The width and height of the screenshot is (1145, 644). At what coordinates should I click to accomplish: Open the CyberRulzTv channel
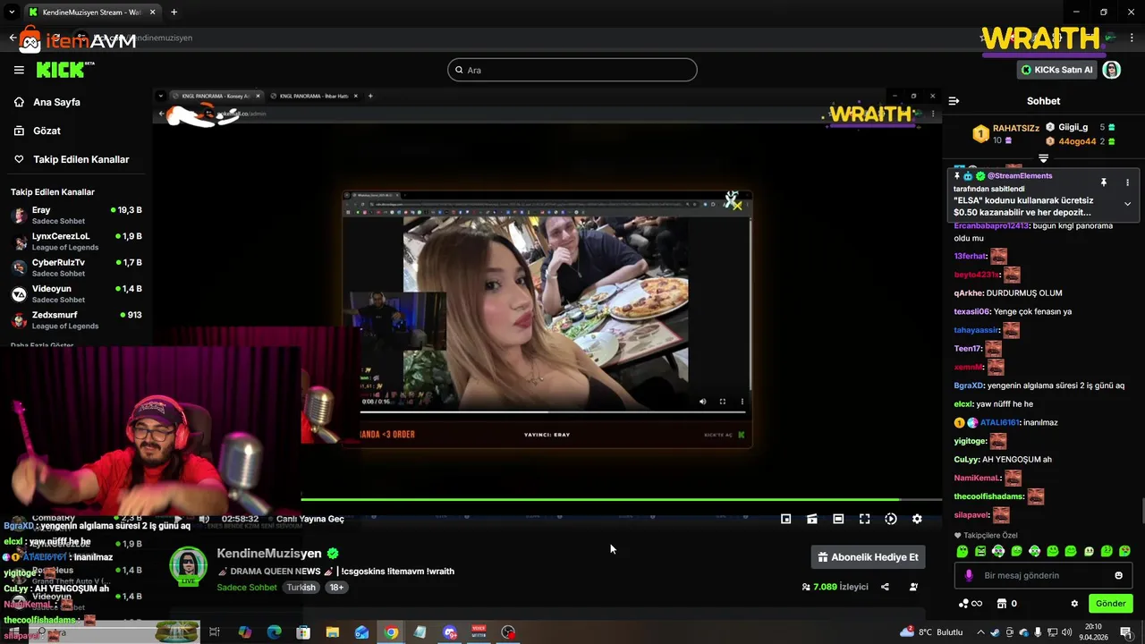pos(75,267)
